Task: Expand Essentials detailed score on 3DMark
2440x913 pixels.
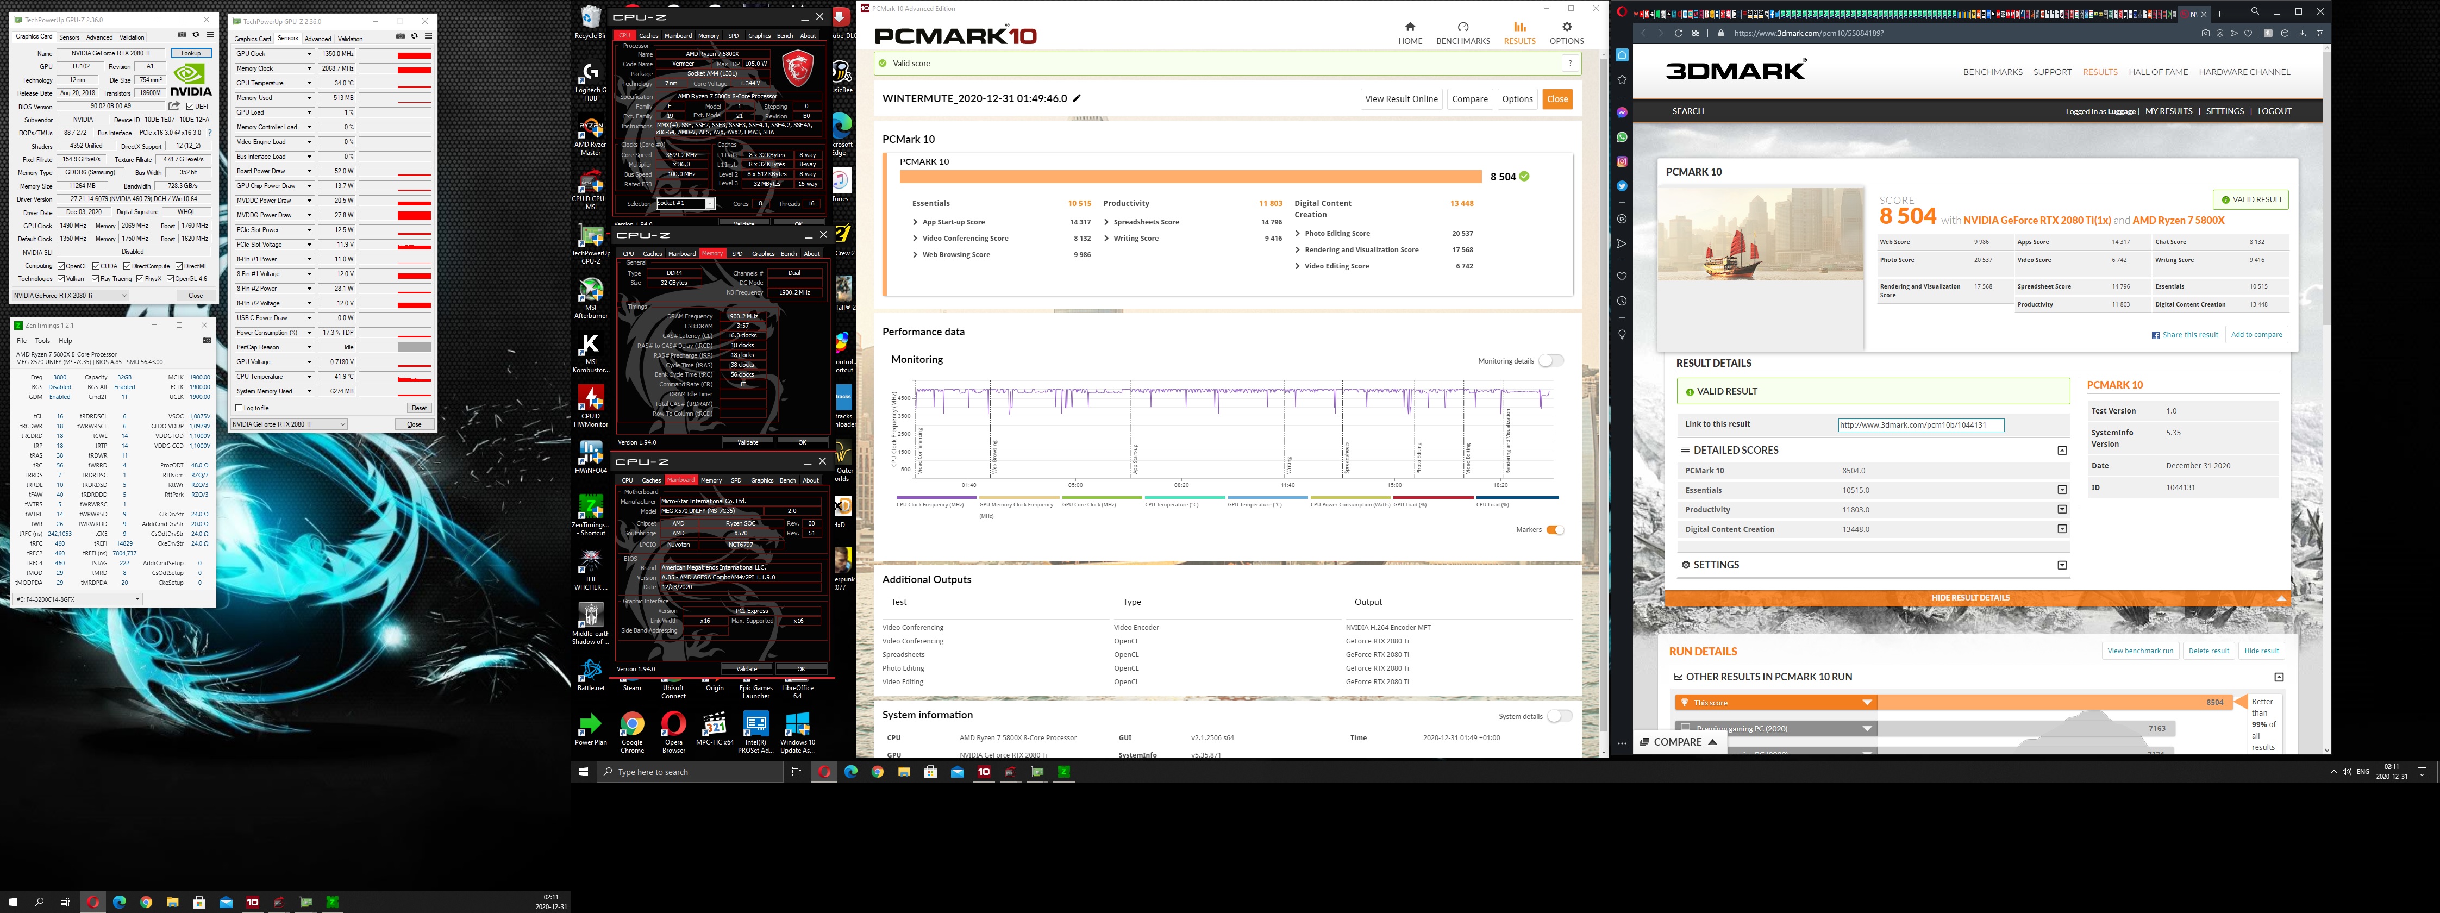Action: coord(2062,490)
